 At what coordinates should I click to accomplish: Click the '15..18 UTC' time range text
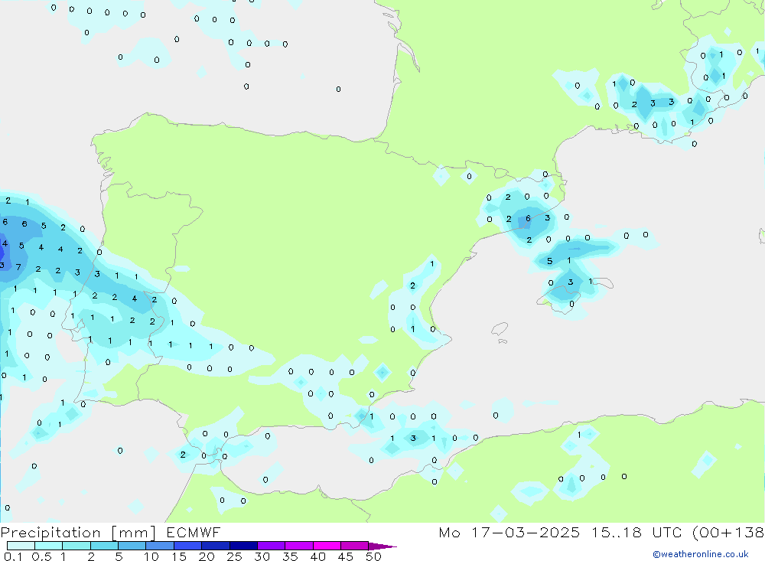[636, 532]
